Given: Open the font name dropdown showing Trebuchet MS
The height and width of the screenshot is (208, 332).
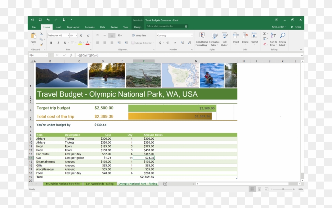Looking at the screenshot, I should pos(68,36).
